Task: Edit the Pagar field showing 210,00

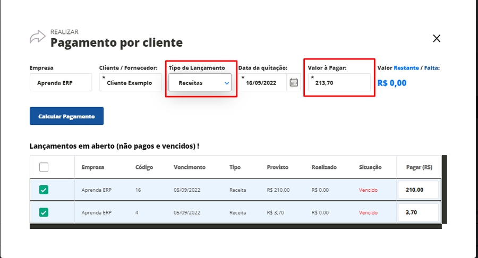Action: pos(418,190)
